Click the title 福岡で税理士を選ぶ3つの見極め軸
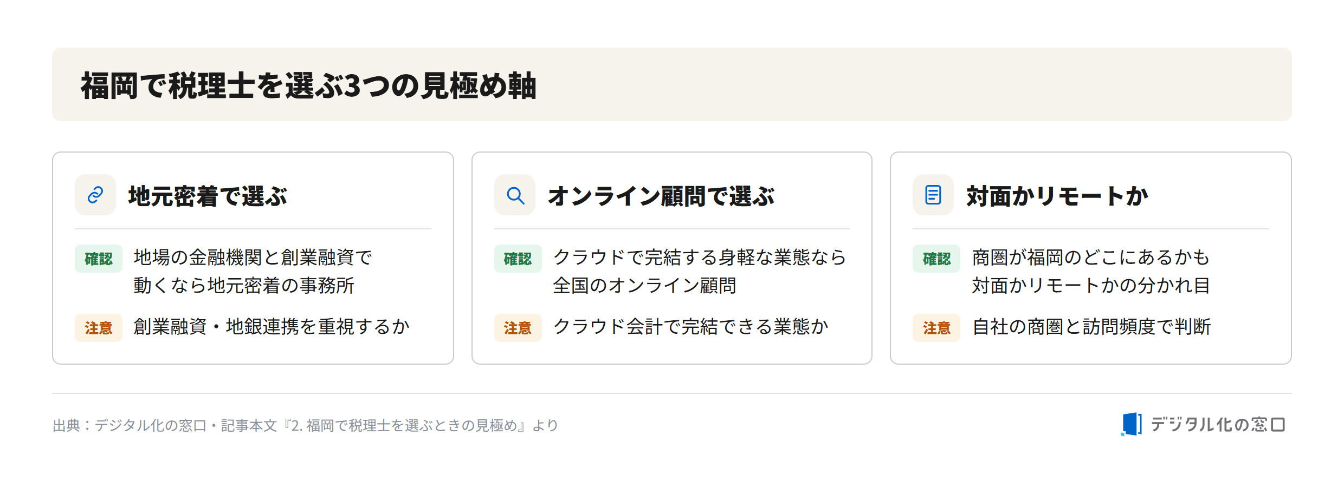The height and width of the screenshot is (488, 1344). 309,85
